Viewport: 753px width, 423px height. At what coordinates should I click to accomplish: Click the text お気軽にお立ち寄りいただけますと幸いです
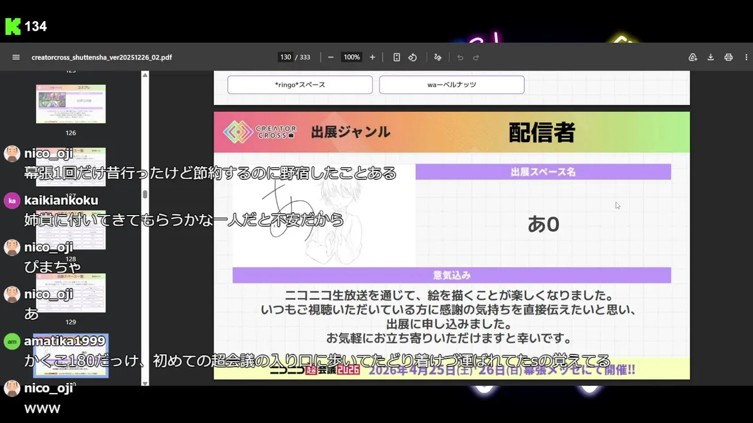point(449,339)
